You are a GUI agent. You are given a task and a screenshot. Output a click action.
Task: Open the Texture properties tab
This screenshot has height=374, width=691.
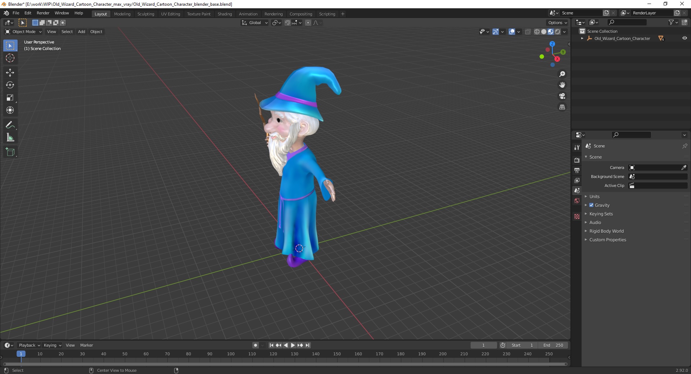(577, 216)
